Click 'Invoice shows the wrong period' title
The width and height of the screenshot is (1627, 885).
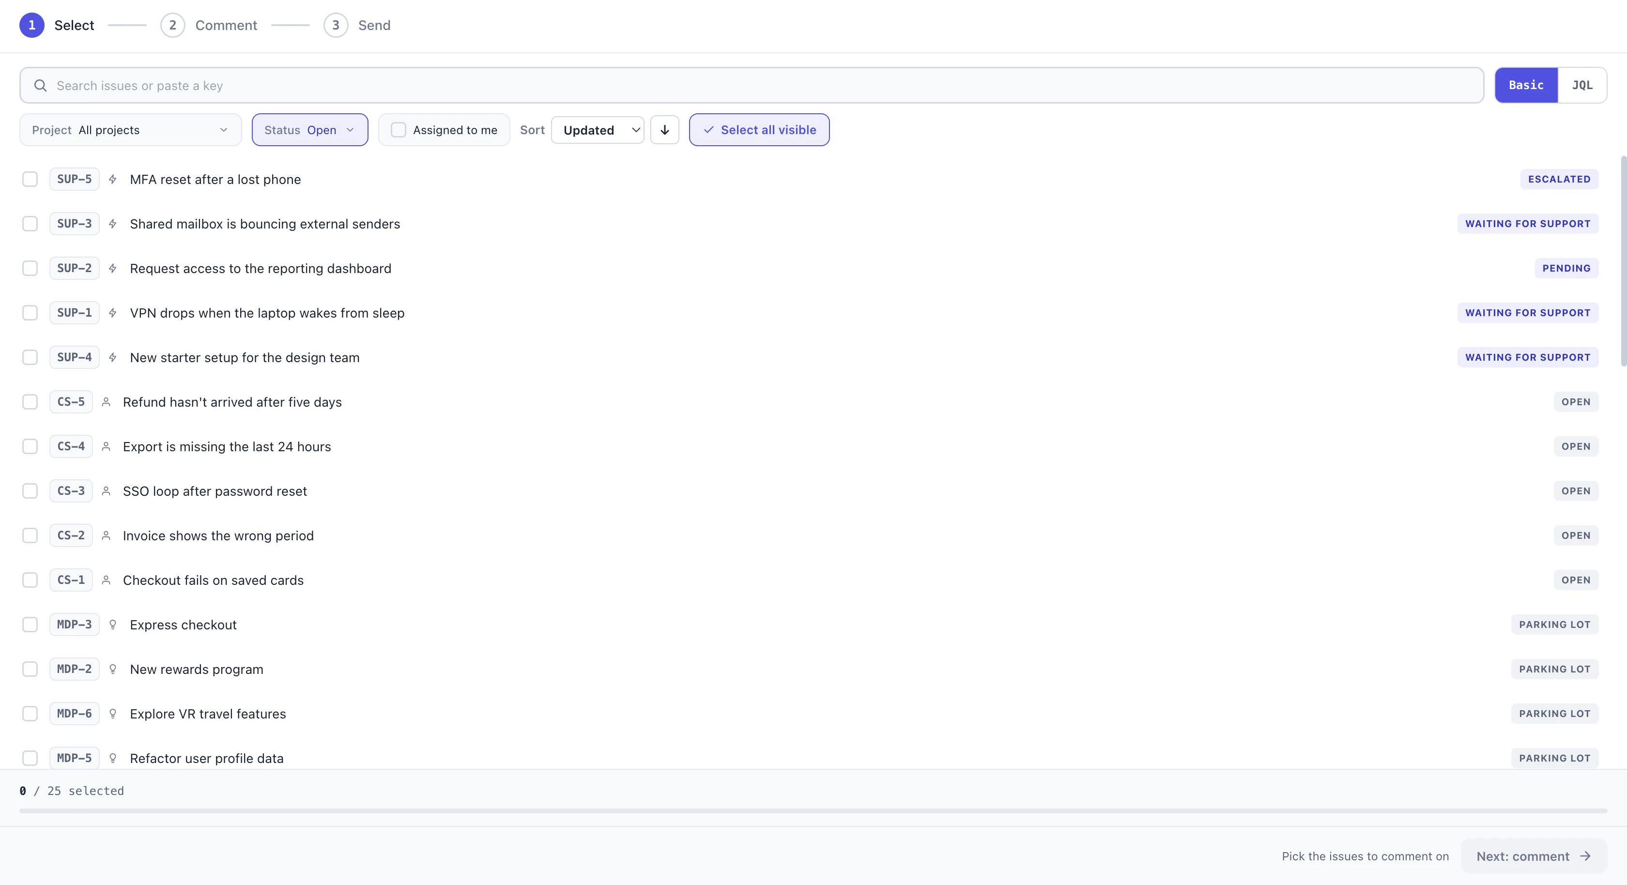pyautogui.click(x=218, y=535)
